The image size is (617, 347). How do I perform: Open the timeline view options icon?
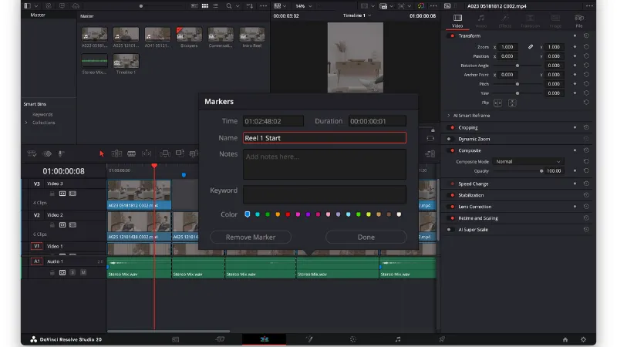(32, 153)
